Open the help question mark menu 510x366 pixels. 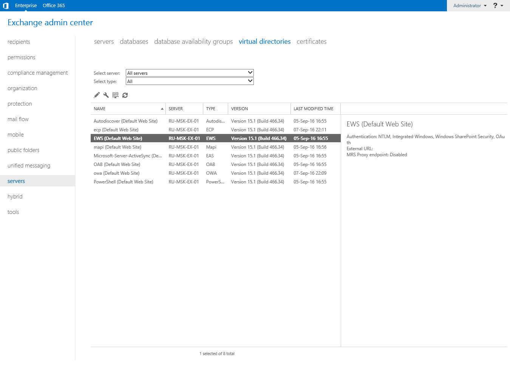pos(495,5)
